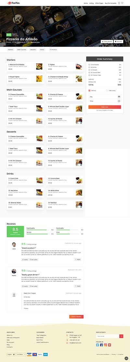
Task: Open the Facebook follow icon
Action: (x=101, y=345)
